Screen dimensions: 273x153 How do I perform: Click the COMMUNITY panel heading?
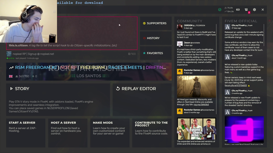(x=189, y=21)
